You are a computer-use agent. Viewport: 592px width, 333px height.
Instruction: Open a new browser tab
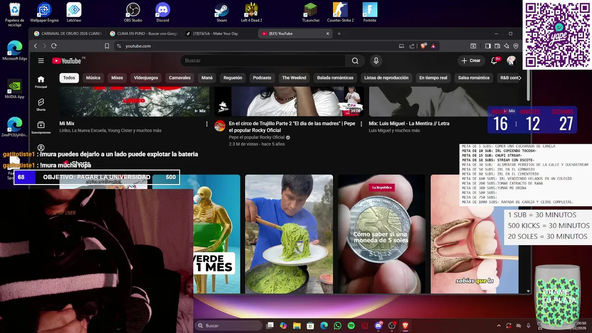click(339, 34)
